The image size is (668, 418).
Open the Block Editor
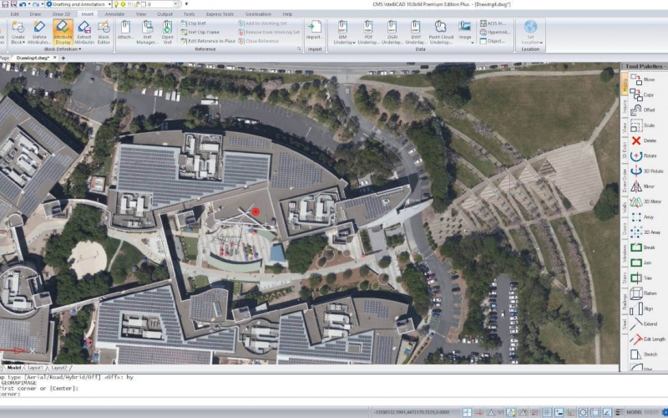pos(104,32)
